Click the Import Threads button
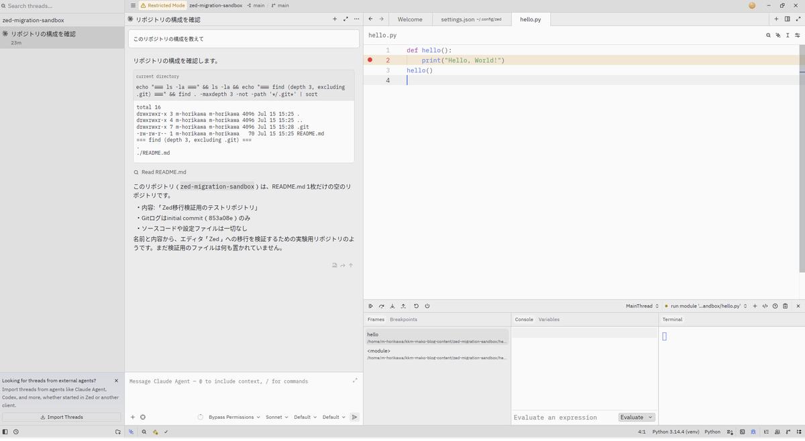 pos(62,417)
